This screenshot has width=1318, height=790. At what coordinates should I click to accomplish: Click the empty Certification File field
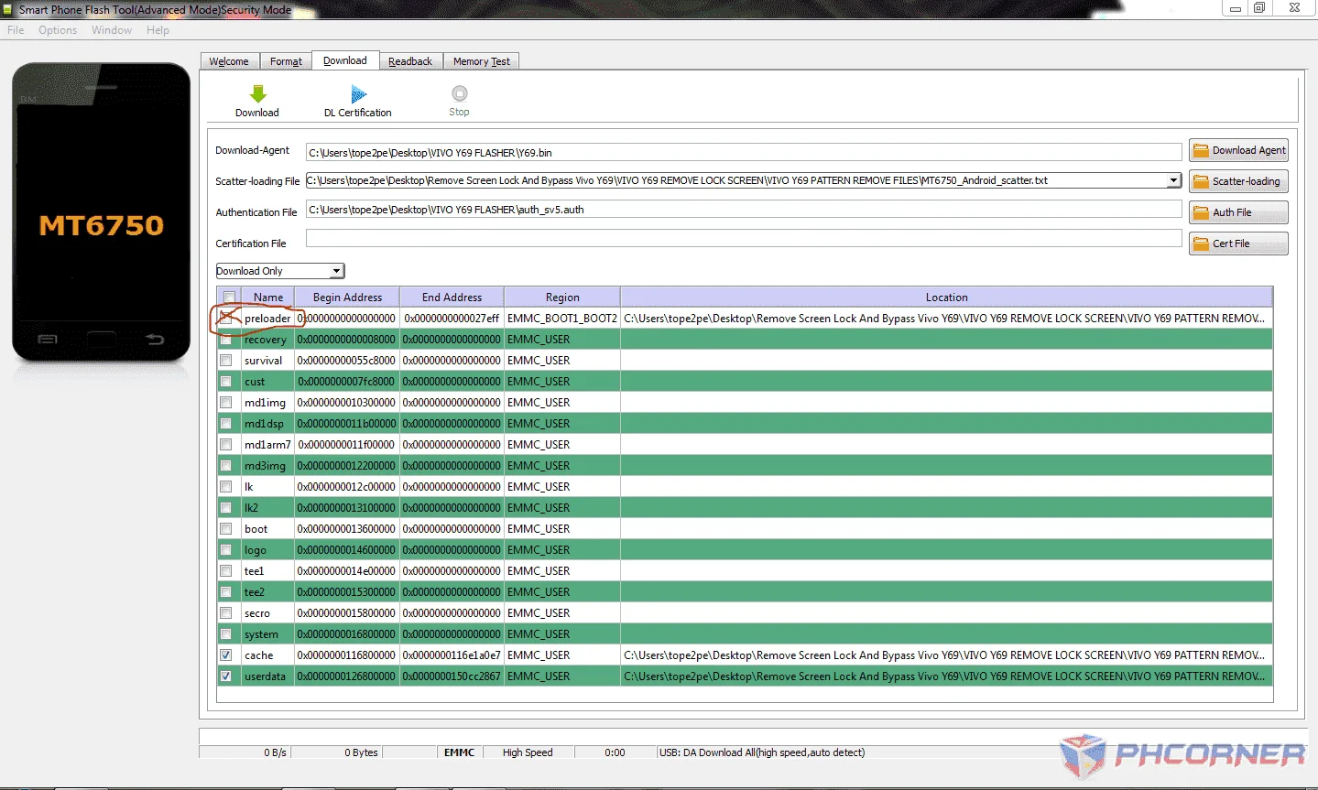click(x=744, y=238)
